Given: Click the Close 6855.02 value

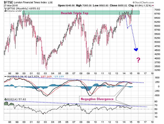Looking at the screenshot, I should [118, 6].
